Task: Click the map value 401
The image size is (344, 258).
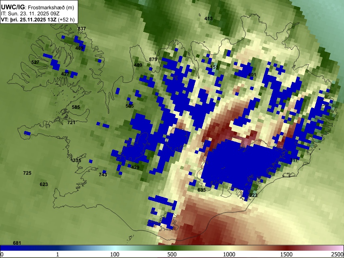Action: [252, 75]
